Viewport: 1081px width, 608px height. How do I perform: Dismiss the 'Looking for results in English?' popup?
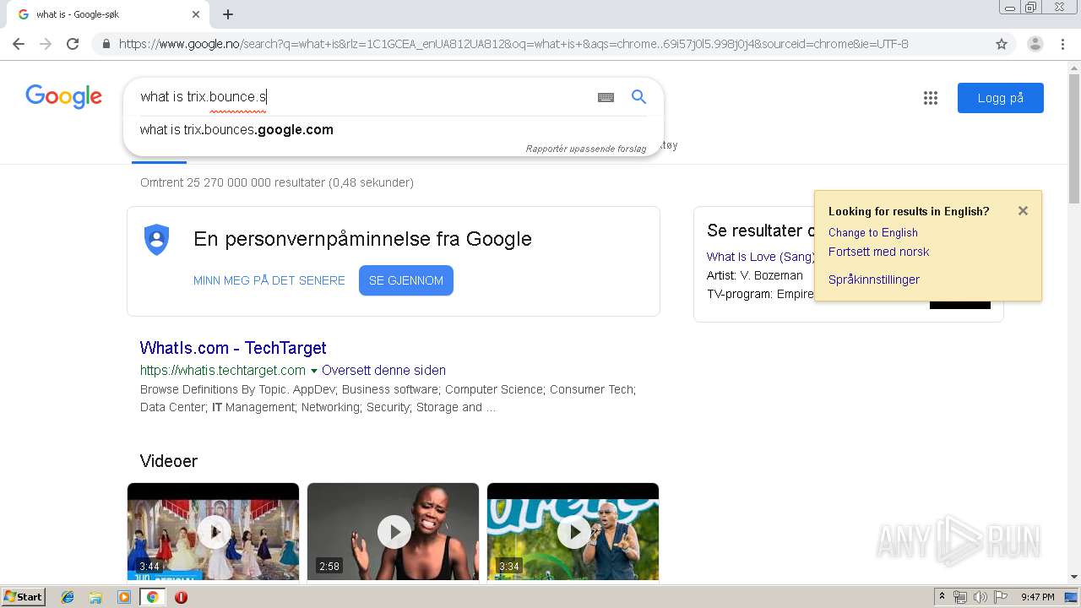1023,211
